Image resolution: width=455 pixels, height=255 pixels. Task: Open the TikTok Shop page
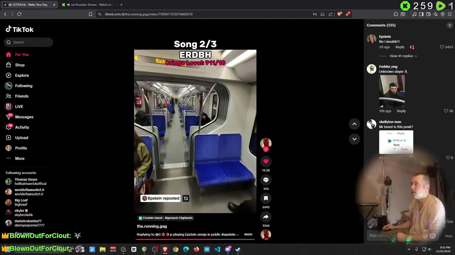point(15,65)
